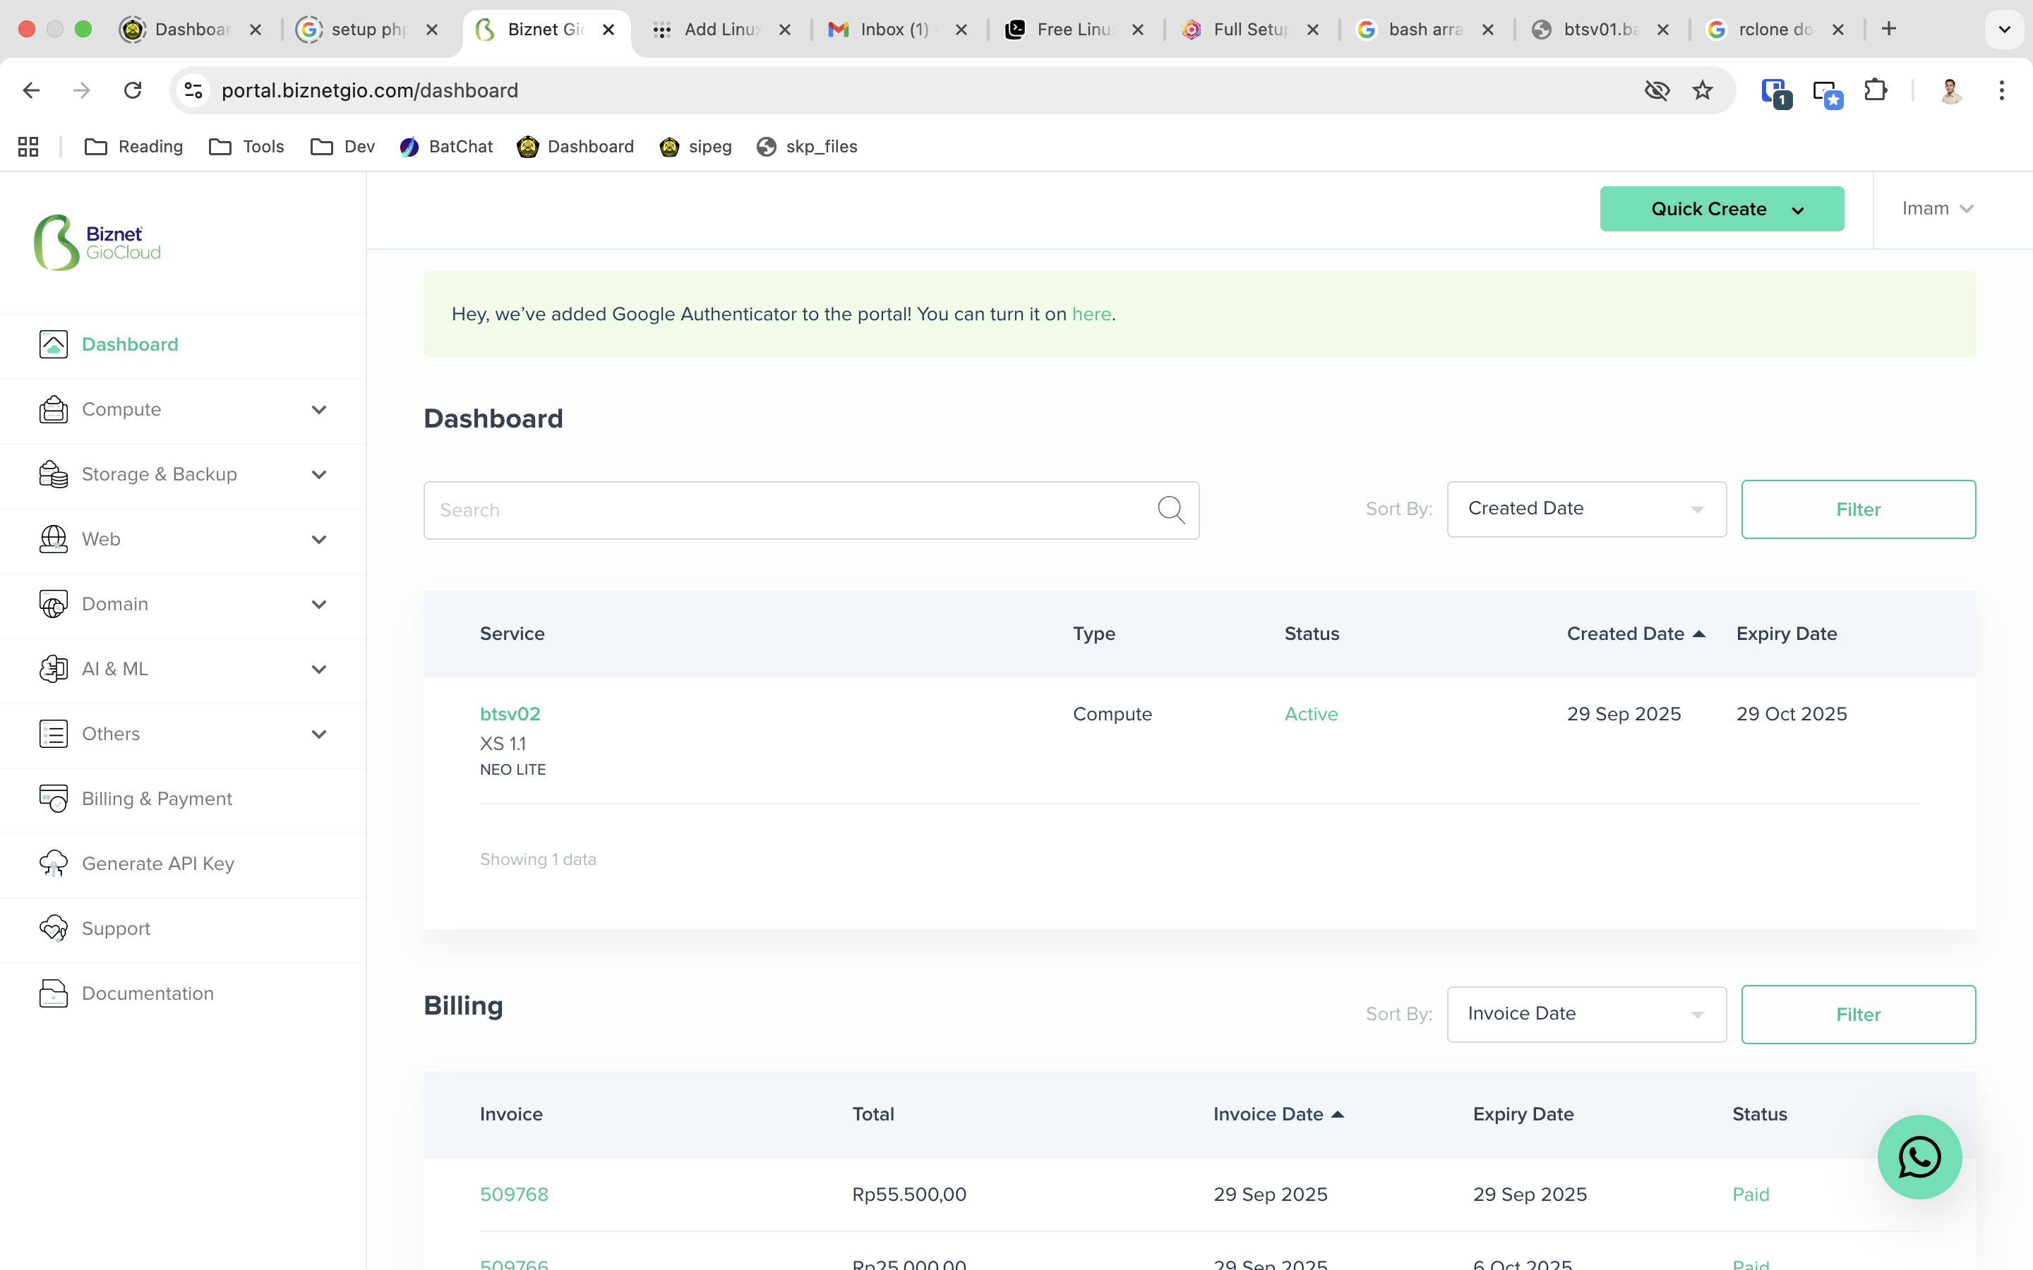Click the eye-slash tracking protection icon
Viewport: 2033px width, 1270px height.
tap(1656, 90)
